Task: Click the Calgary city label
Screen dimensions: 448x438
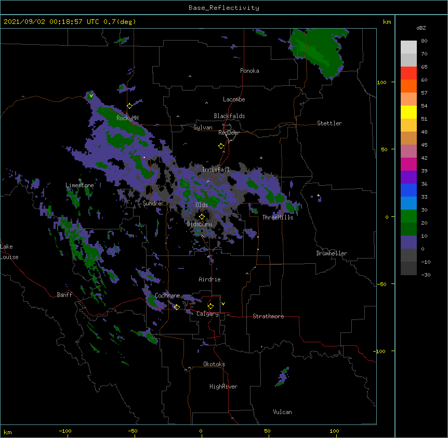Action: [207, 314]
